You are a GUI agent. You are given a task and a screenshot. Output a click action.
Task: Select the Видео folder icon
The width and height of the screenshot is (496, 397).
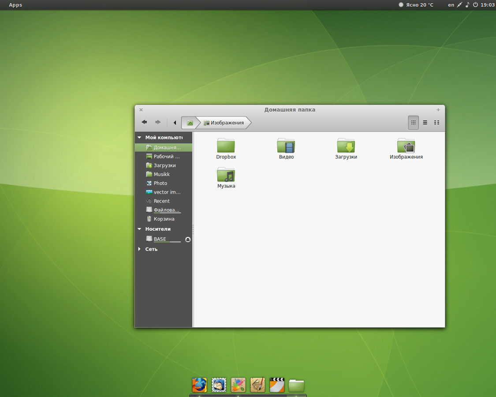click(286, 149)
